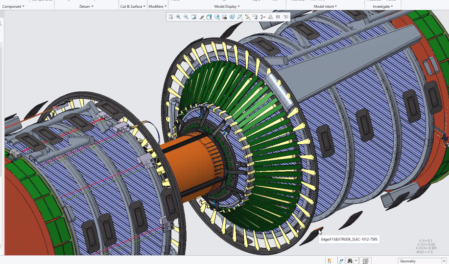Open the Investigate group menu

[383, 6]
